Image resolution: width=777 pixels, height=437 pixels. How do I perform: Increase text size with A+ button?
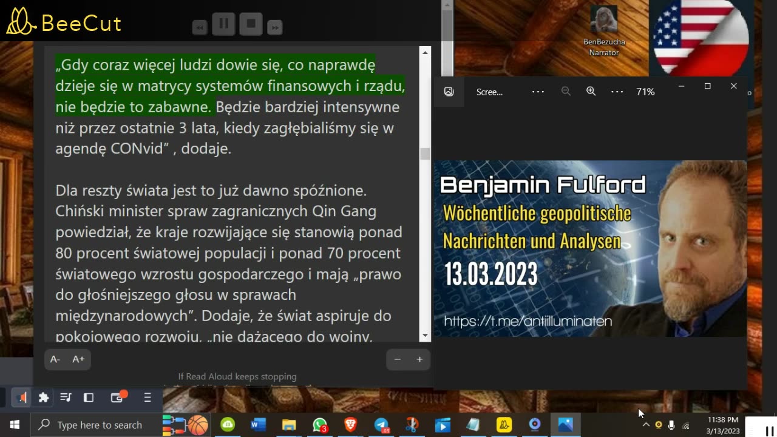(x=78, y=359)
